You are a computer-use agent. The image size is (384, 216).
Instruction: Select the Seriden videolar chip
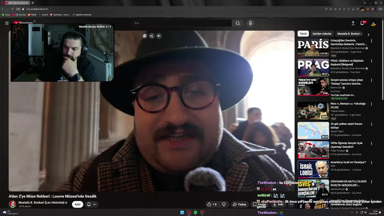pyautogui.click(x=322, y=34)
